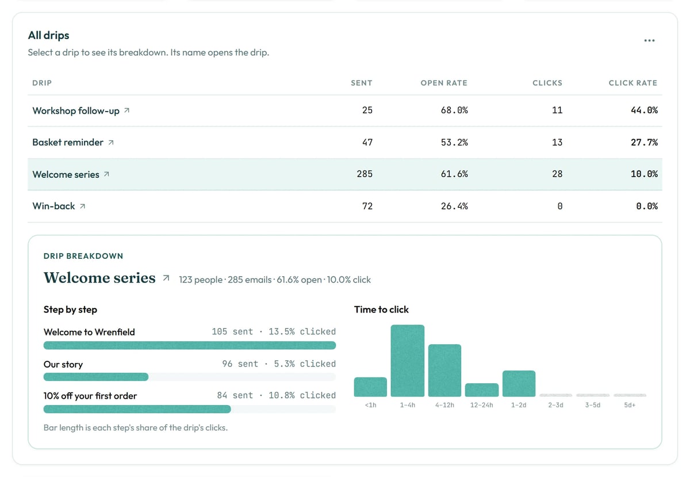Open the Welcome series drip from table

click(66, 174)
